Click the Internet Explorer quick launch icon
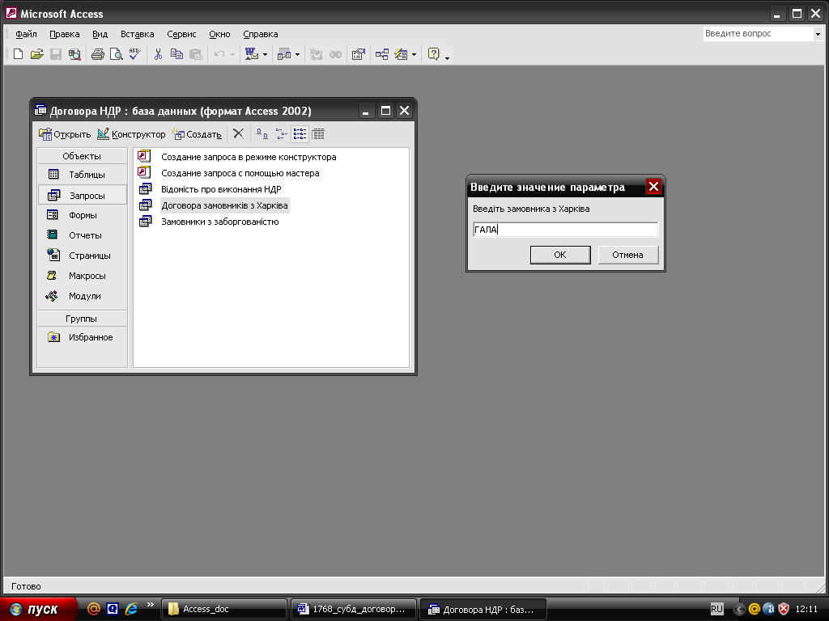 click(x=130, y=608)
